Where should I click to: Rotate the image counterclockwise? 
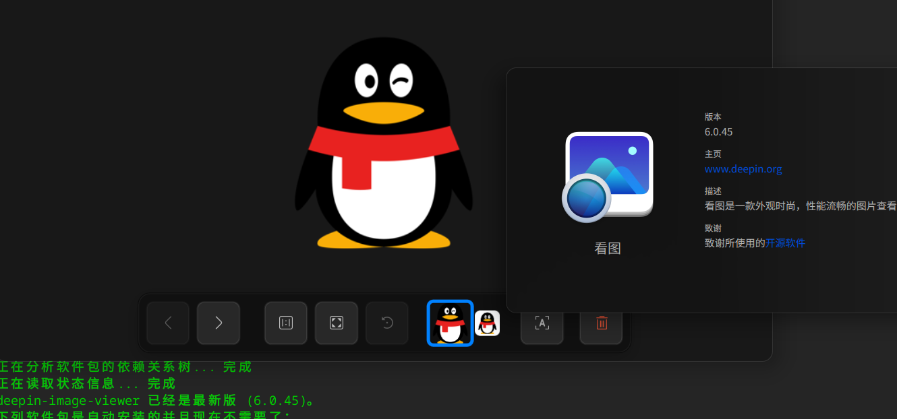click(387, 323)
